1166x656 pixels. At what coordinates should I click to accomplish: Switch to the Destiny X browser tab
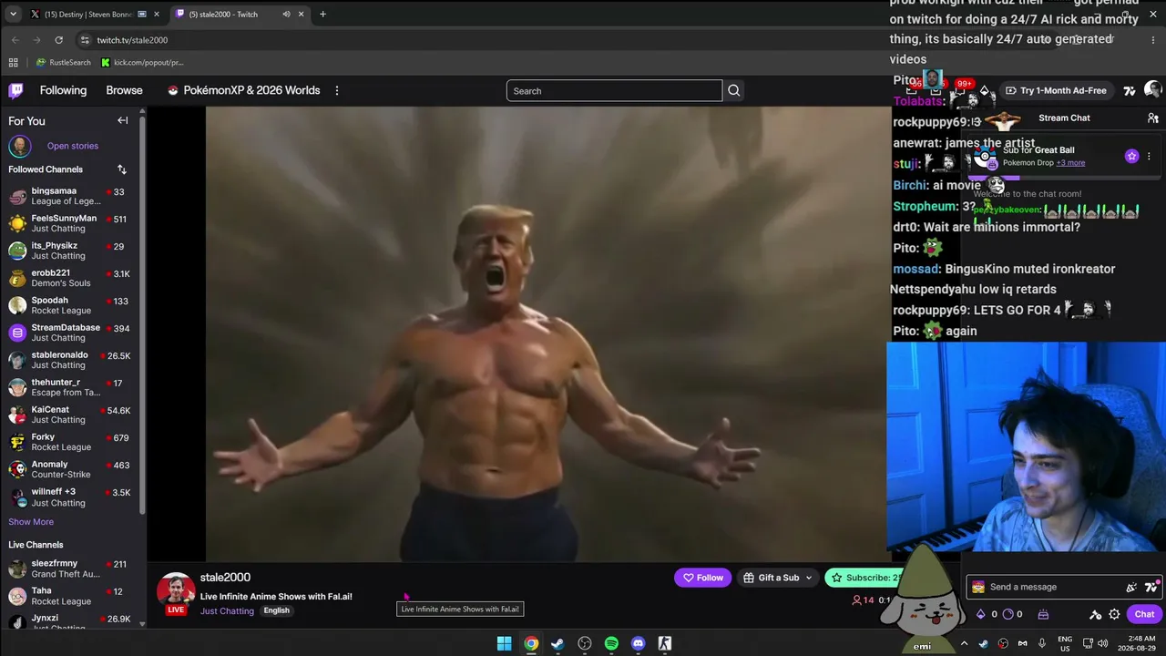(x=95, y=14)
